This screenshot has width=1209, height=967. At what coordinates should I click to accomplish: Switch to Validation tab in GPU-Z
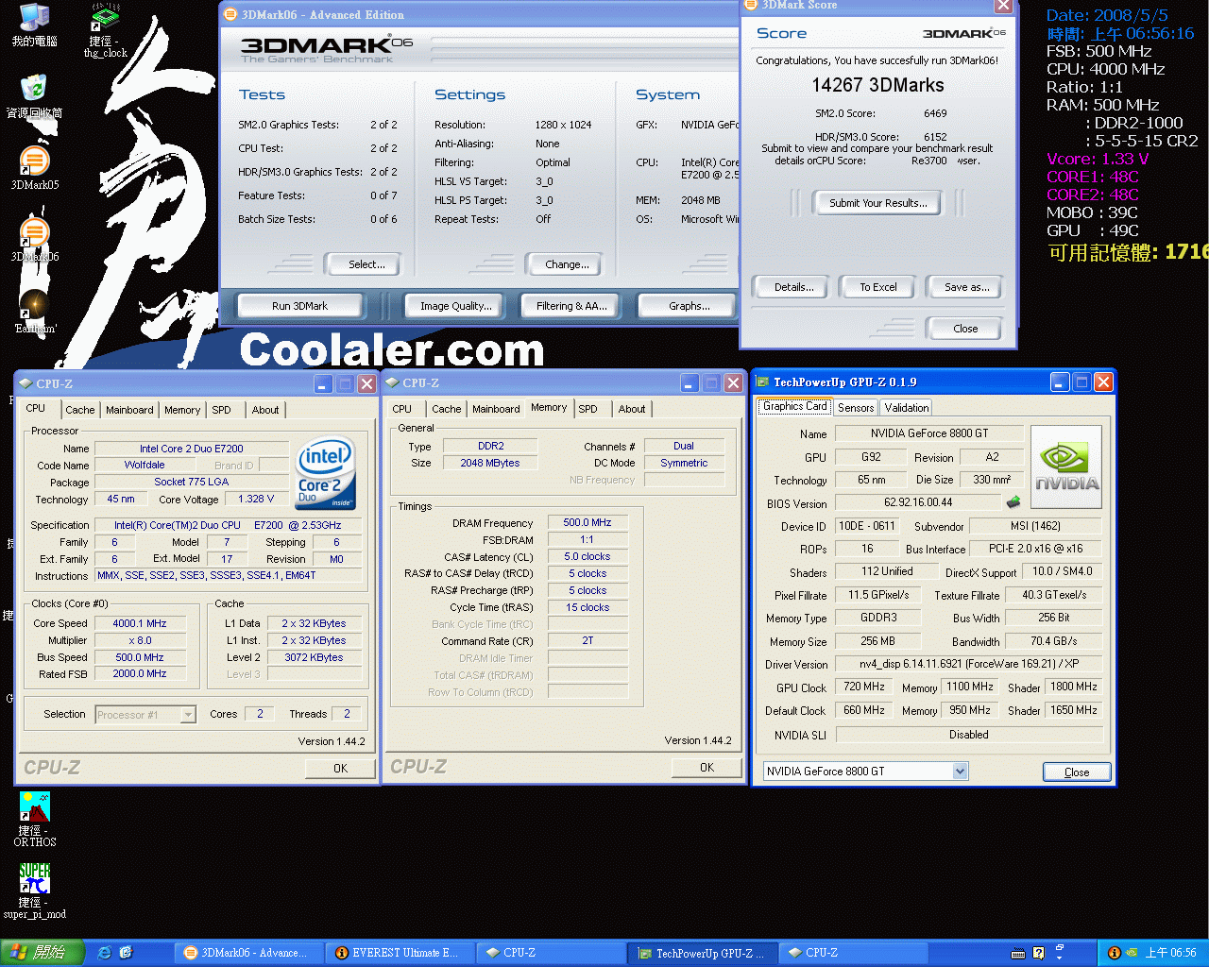coord(907,408)
